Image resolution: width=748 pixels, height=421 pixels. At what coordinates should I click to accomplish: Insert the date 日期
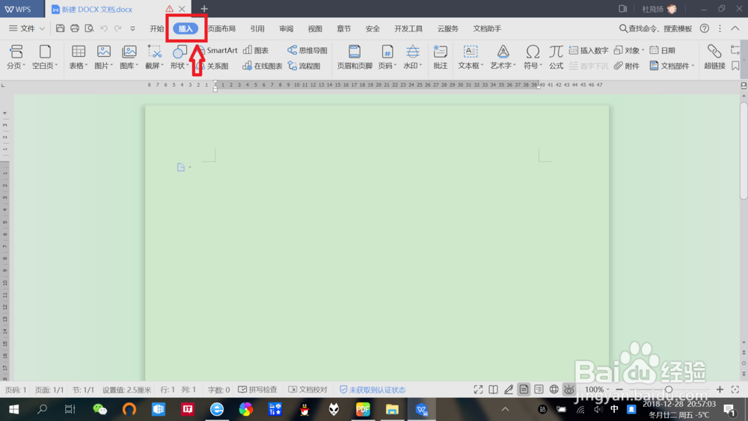point(663,50)
